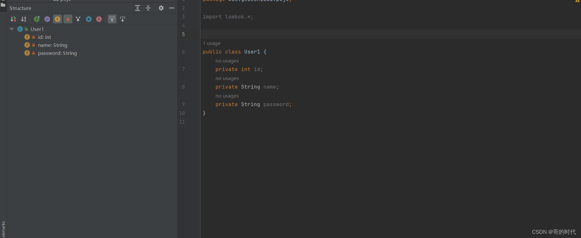Expand all nodes in Structure panel
Screen dimensions: 581x238
point(138,8)
